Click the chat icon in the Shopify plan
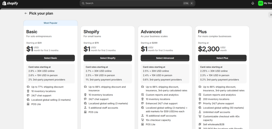Screen dimensions: 272x129 [85, 99]
